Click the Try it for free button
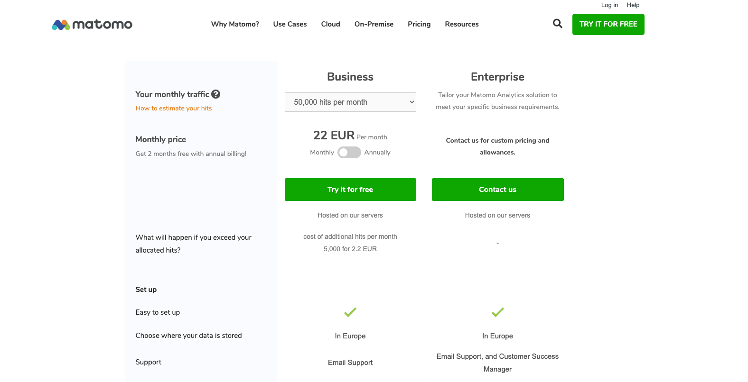Viewport: 748px width, 382px height. click(350, 190)
